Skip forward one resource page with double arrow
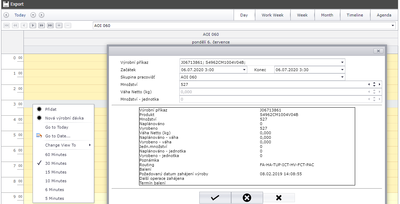 click(41, 26)
